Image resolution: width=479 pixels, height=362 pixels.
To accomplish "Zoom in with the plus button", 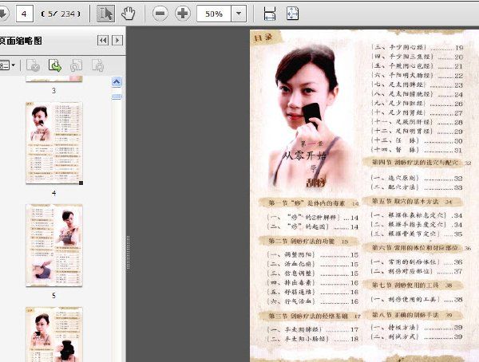I will [x=183, y=14].
